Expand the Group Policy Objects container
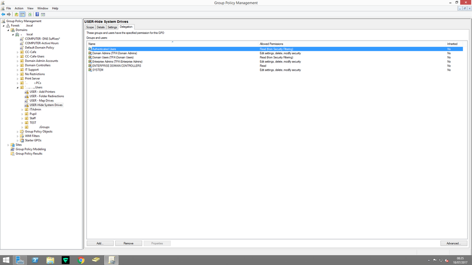The height and width of the screenshot is (265, 472). [17, 132]
